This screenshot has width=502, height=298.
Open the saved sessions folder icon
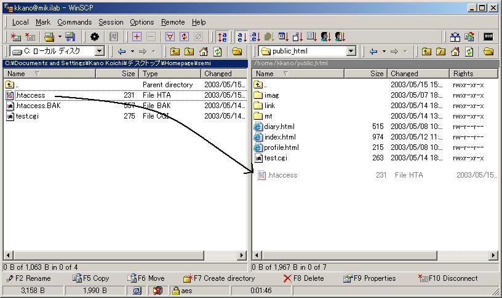[49, 37]
